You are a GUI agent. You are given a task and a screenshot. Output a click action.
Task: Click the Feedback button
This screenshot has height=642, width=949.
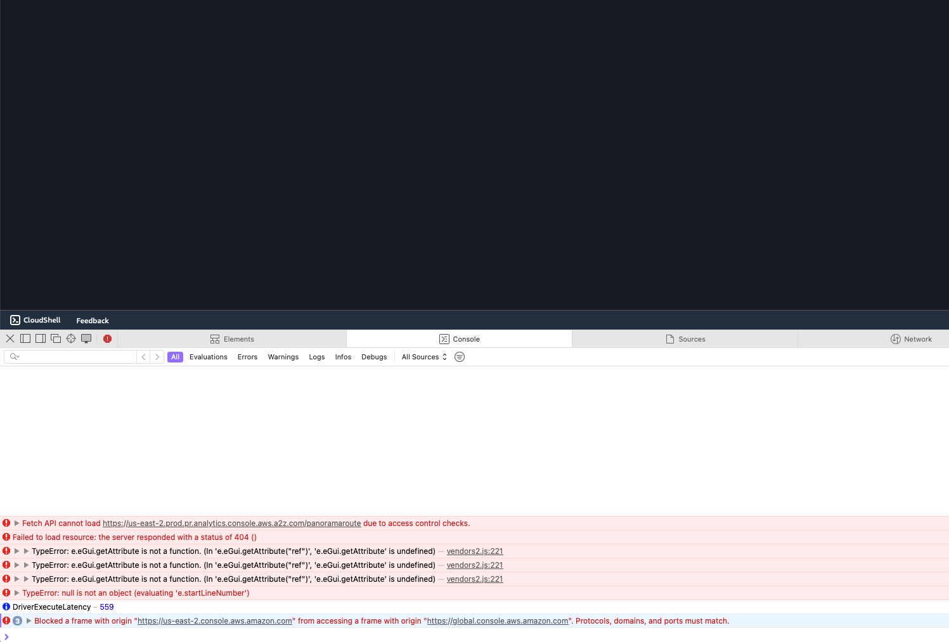(93, 321)
